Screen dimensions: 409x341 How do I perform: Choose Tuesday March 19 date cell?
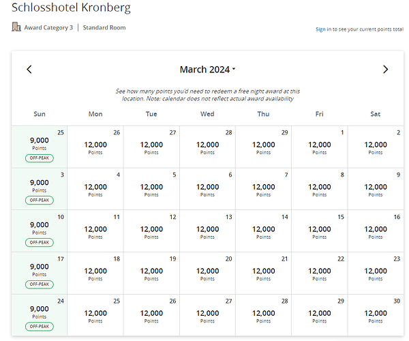click(x=151, y=273)
